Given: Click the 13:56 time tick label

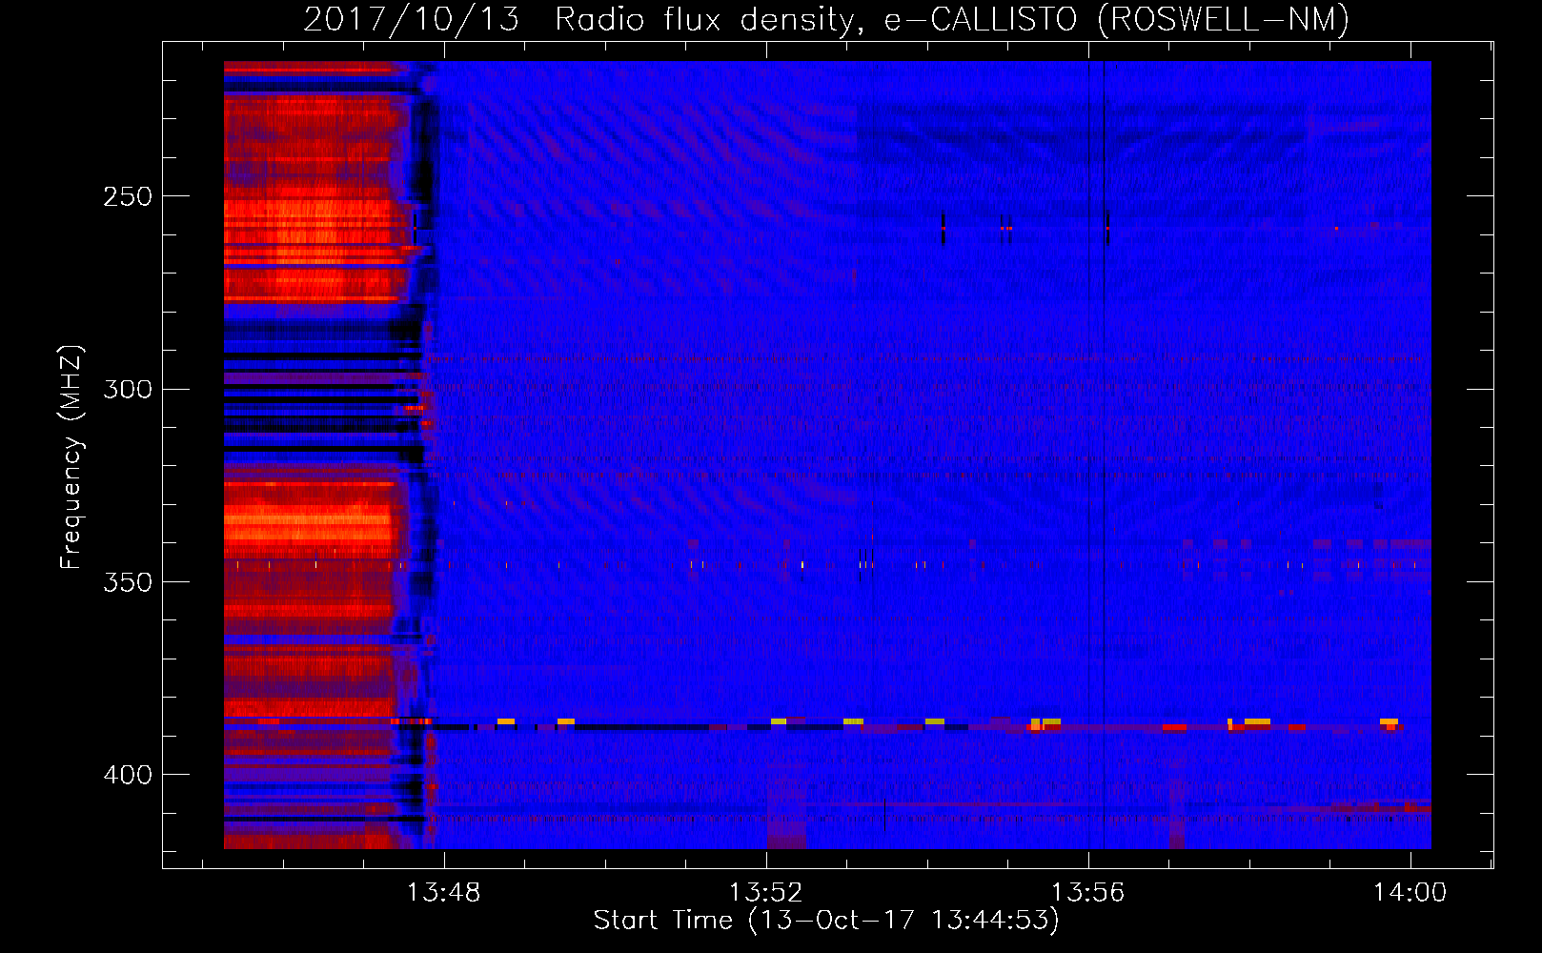Looking at the screenshot, I should coord(1087,892).
